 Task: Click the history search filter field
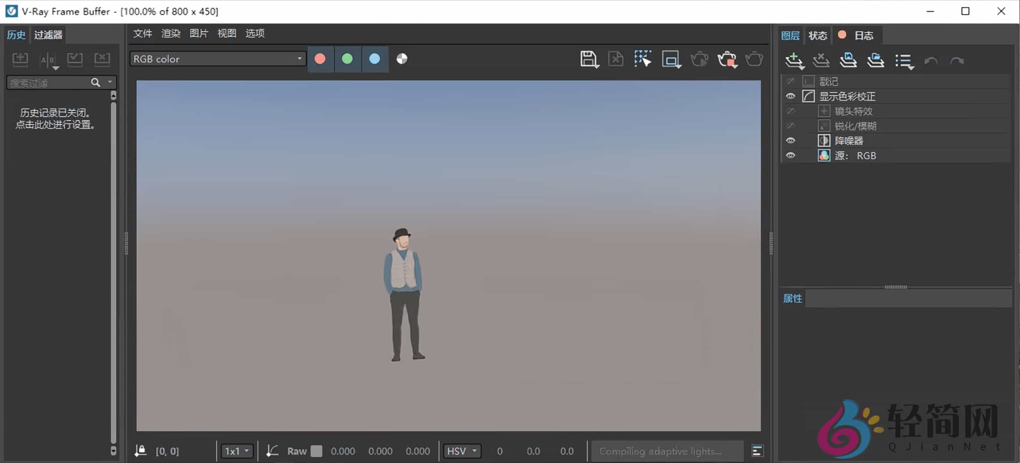48,82
